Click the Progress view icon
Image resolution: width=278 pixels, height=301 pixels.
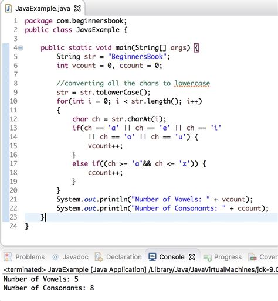click(207, 257)
